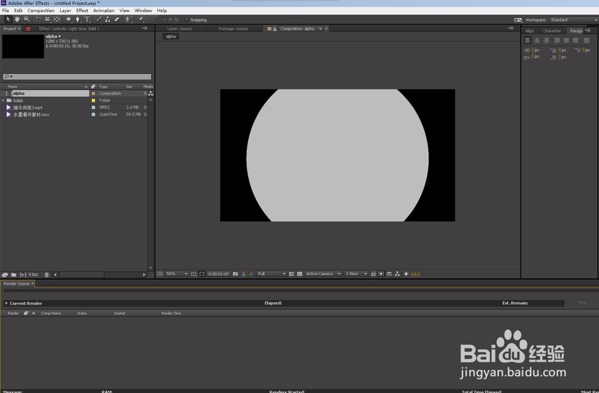Adjust the exposure value +0.0
Screen dimensions: 599x393
click(415, 274)
